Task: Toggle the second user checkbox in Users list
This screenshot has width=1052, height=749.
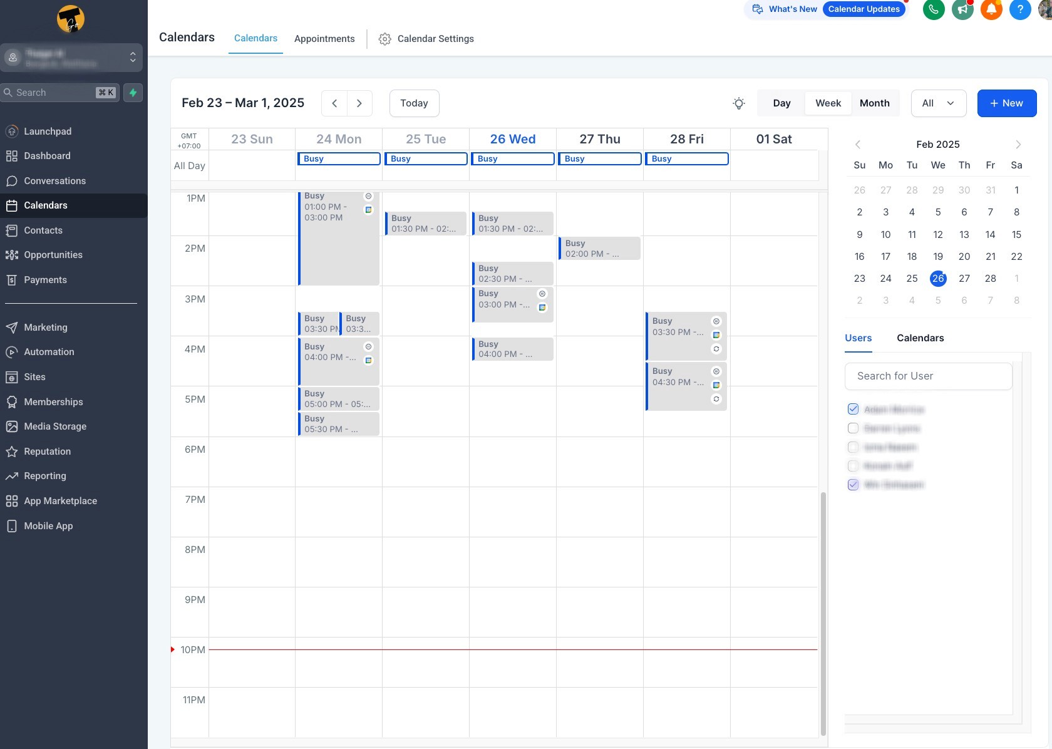Action: 853,428
